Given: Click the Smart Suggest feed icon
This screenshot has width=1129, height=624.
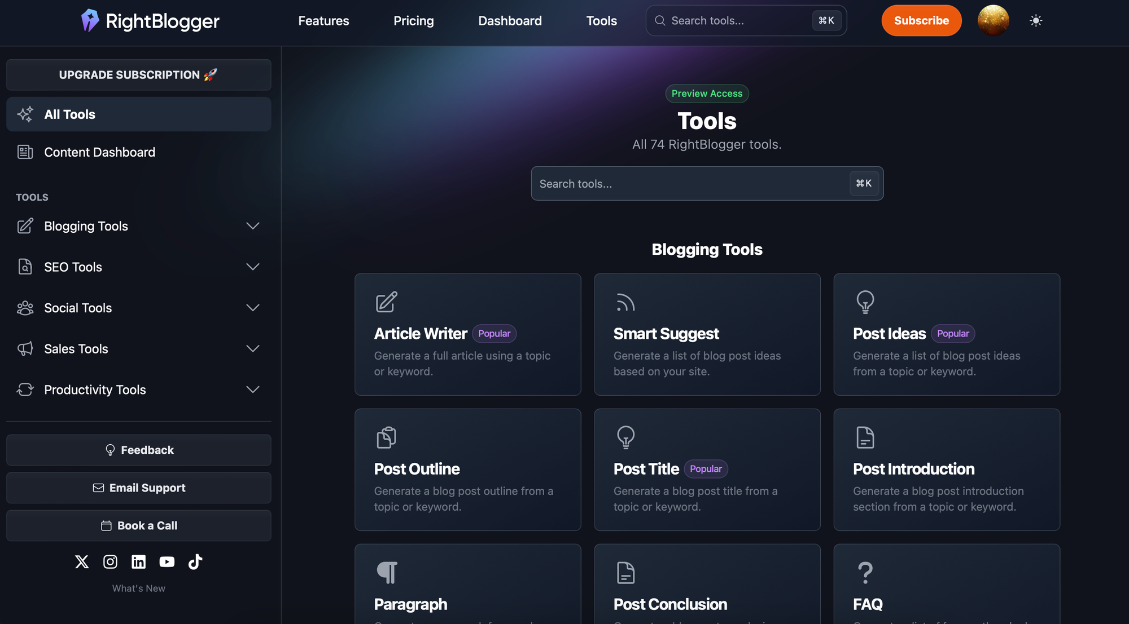Looking at the screenshot, I should pos(625,302).
